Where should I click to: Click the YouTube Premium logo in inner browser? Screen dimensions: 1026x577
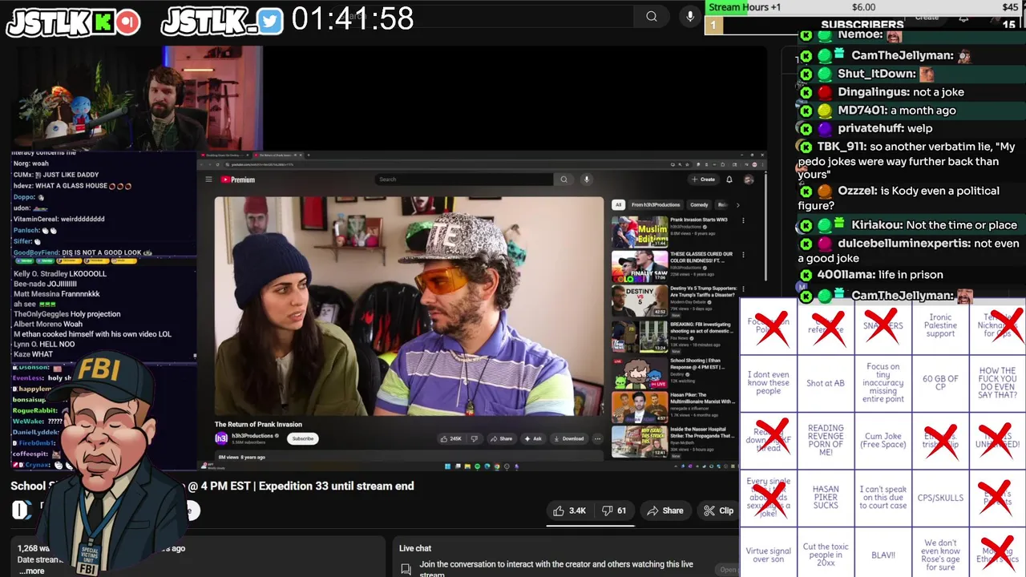(x=238, y=180)
